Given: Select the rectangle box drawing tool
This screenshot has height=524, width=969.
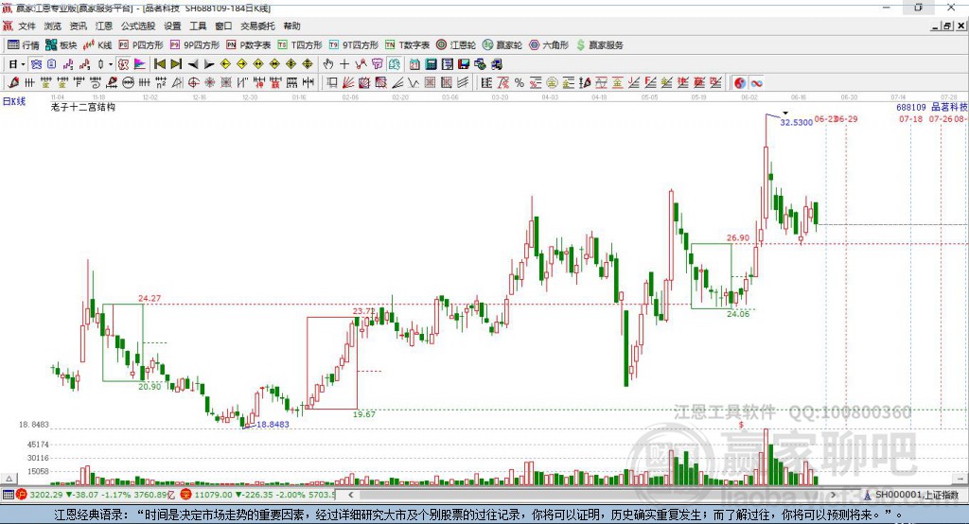Looking at the screenshot, I should coord(332,83).
